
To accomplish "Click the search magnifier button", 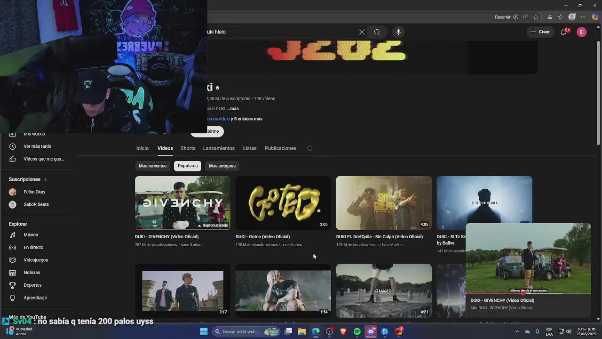I will click(x=377, y=32).
